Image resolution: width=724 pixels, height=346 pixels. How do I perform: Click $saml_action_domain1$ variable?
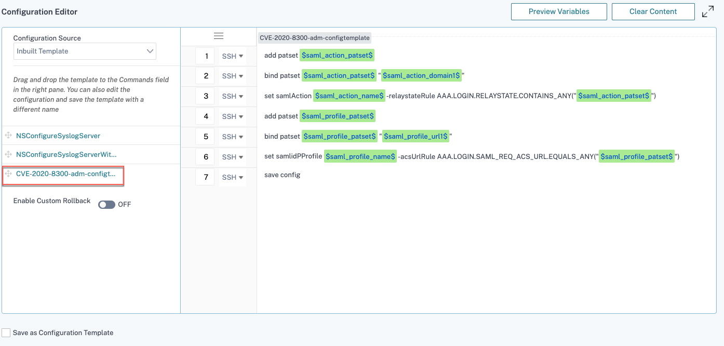click(421, 76)
